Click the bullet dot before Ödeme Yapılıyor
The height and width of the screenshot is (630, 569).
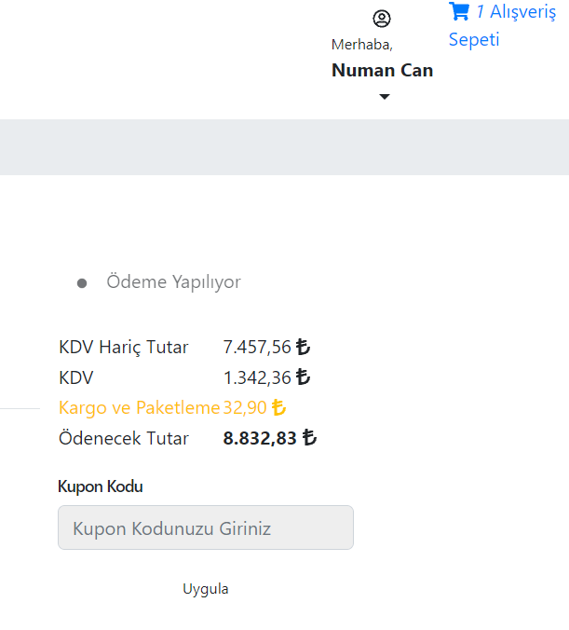(82, 283)
